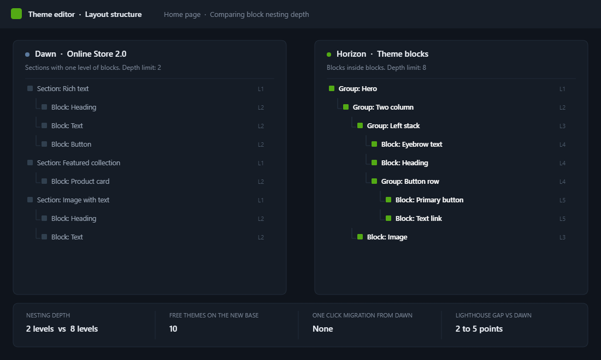Click the square icon beside Block: Button
Image resolution: width=601 pixels, height=360 pixels.
(44, 144)
